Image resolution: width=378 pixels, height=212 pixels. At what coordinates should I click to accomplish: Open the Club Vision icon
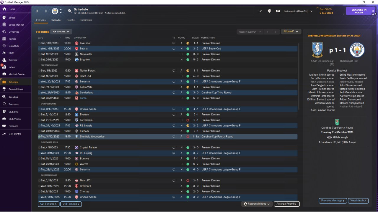(x=4, y=119)
